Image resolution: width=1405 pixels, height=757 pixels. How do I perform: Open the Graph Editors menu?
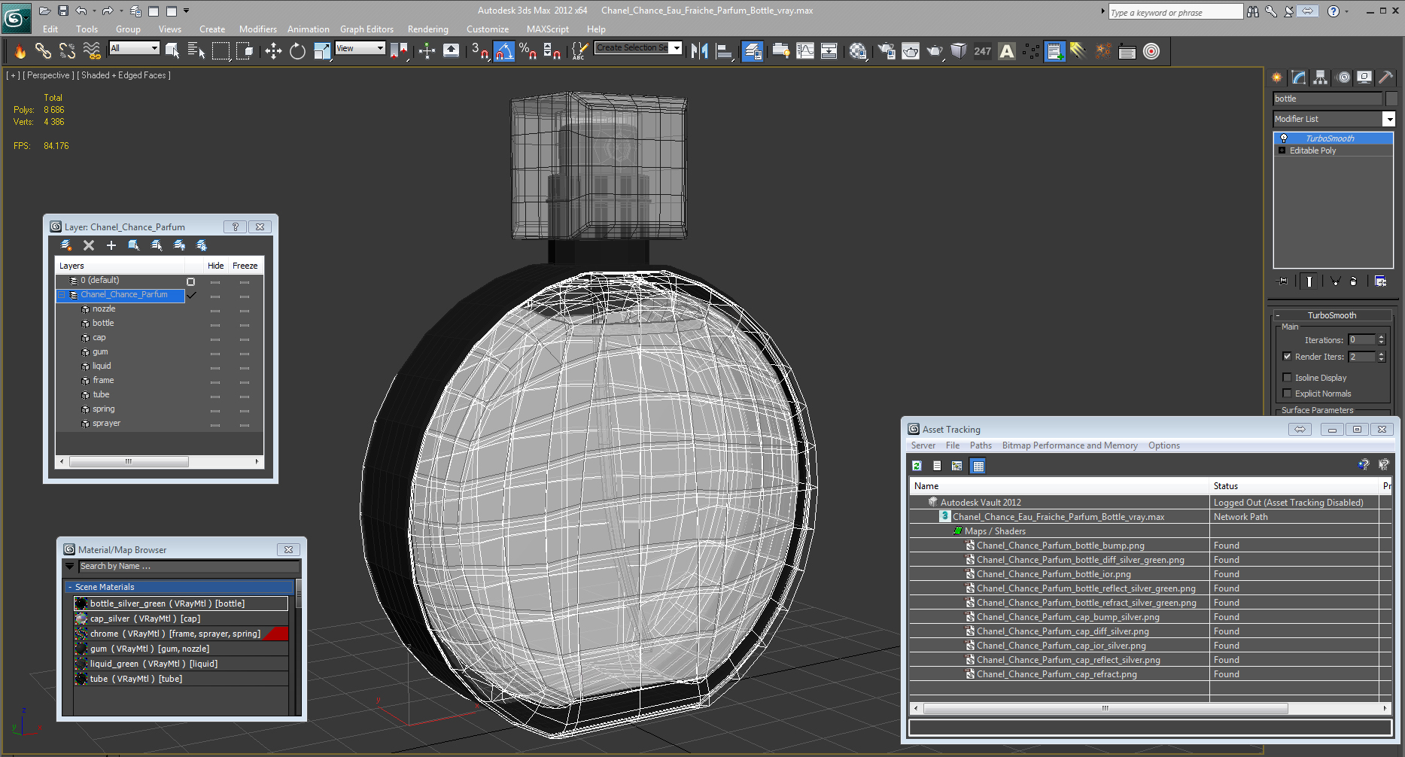coord(366,29)
